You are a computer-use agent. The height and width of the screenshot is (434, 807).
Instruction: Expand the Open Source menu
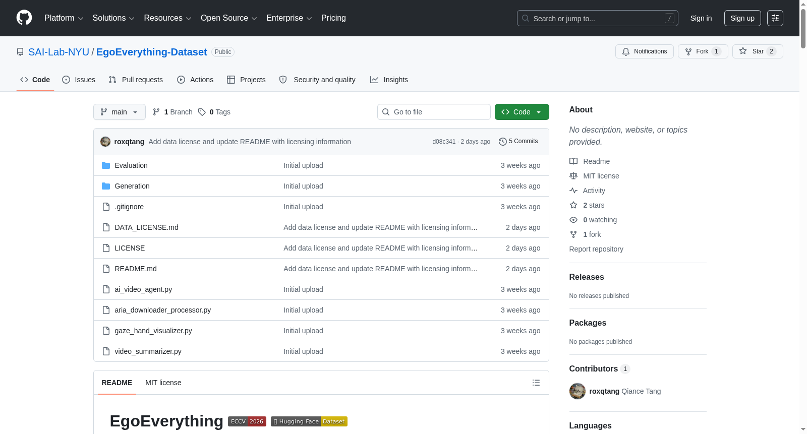click(229, 18)
